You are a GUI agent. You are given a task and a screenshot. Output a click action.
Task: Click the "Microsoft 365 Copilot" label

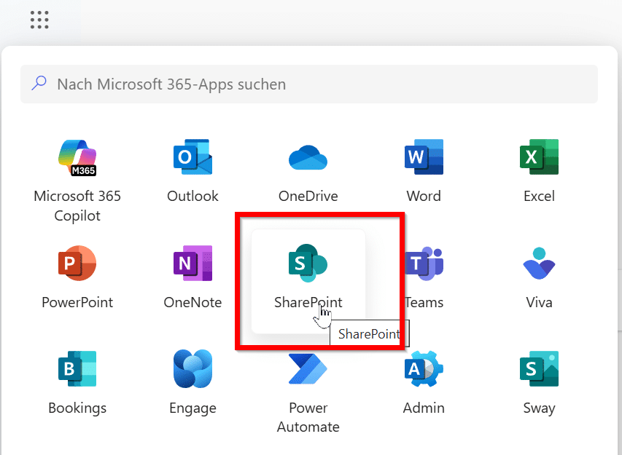77,206
